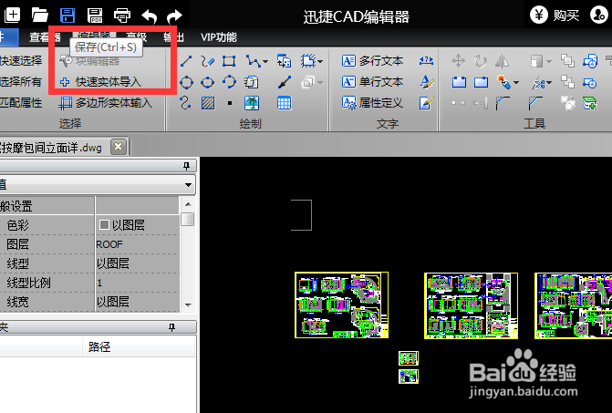Click the edit text pencil icon

[x=426, y=103]
